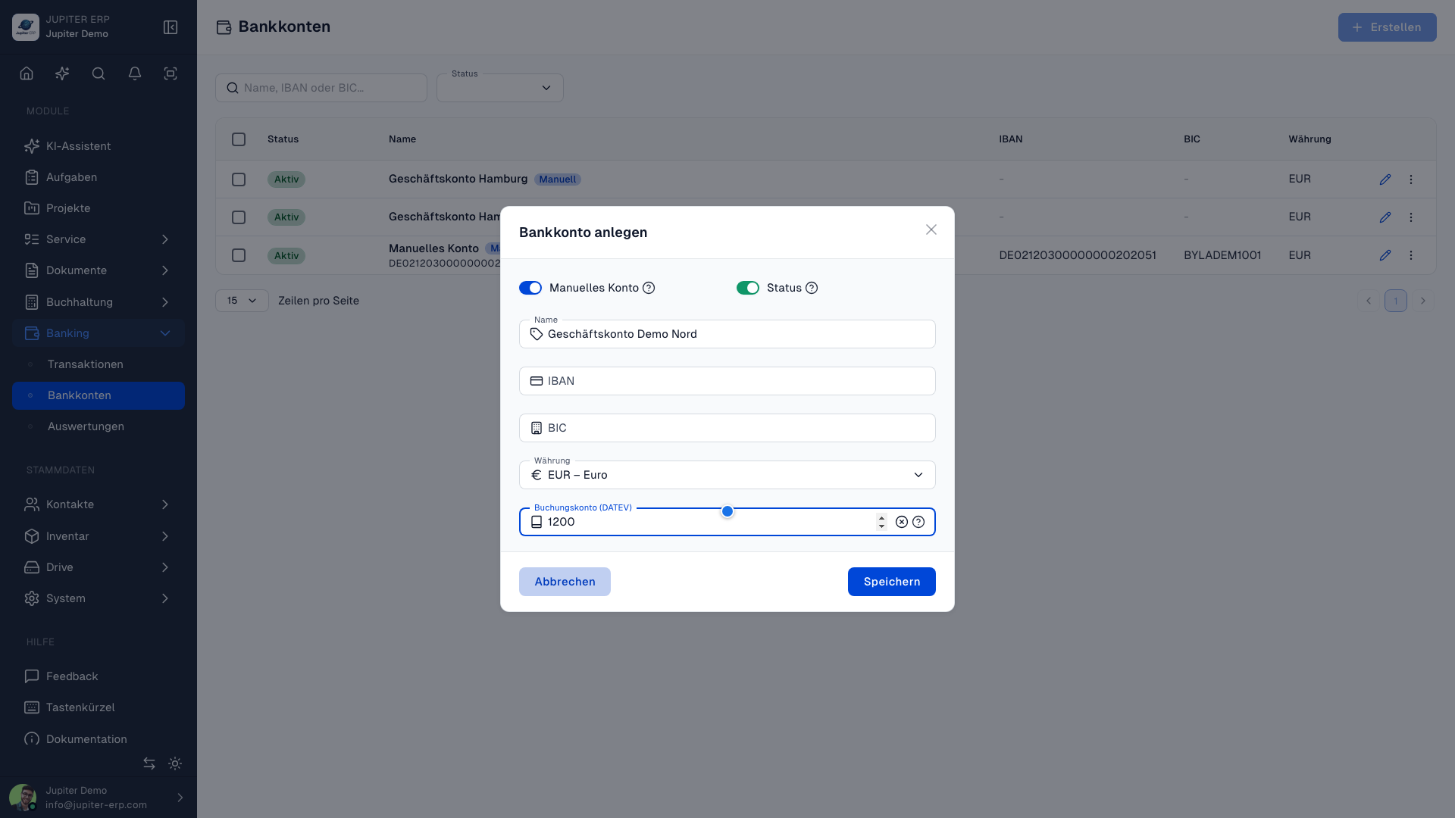Check the second Geschäftskonto row checkbox
The height and width of the screenshot is (818, 1455).
[239, 217]
